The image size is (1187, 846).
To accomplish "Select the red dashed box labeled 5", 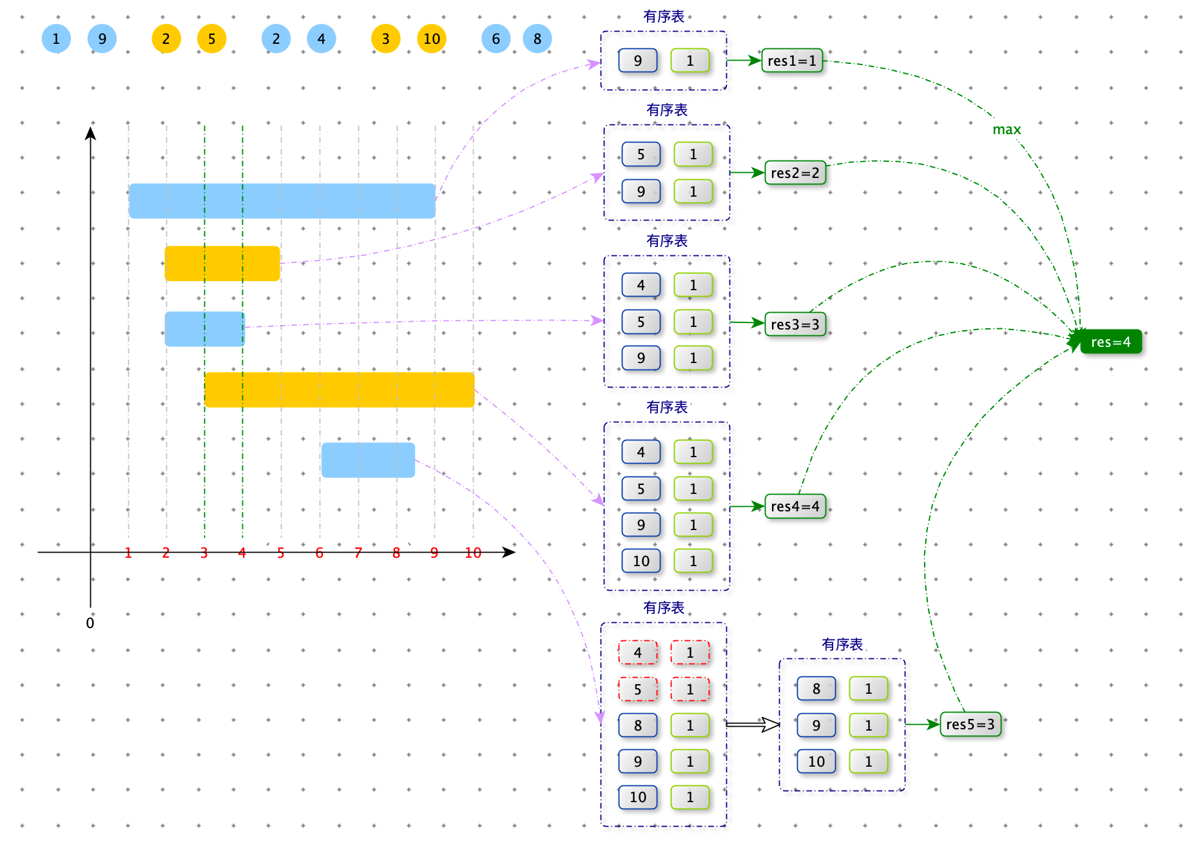I will tap(637, 689).
